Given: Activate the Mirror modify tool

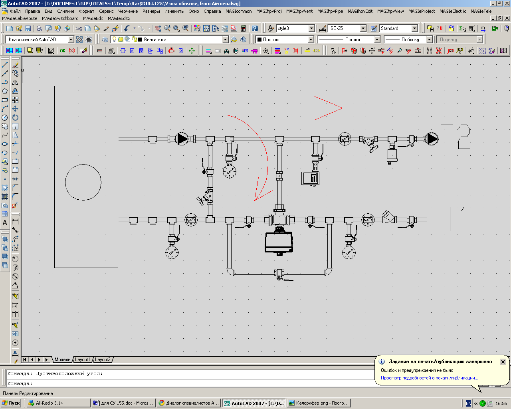Looking at the screenshot, I should tap(15, 82).
